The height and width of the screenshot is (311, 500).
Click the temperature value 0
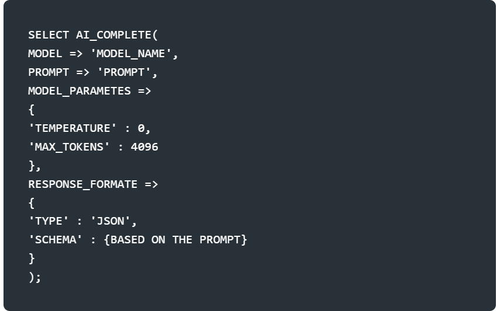coord(140,128)
